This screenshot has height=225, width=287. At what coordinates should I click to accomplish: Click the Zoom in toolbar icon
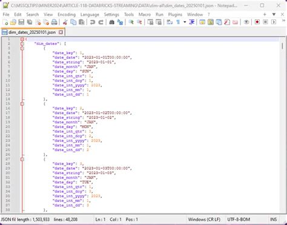pyautogui.click(x=131, y=22)
